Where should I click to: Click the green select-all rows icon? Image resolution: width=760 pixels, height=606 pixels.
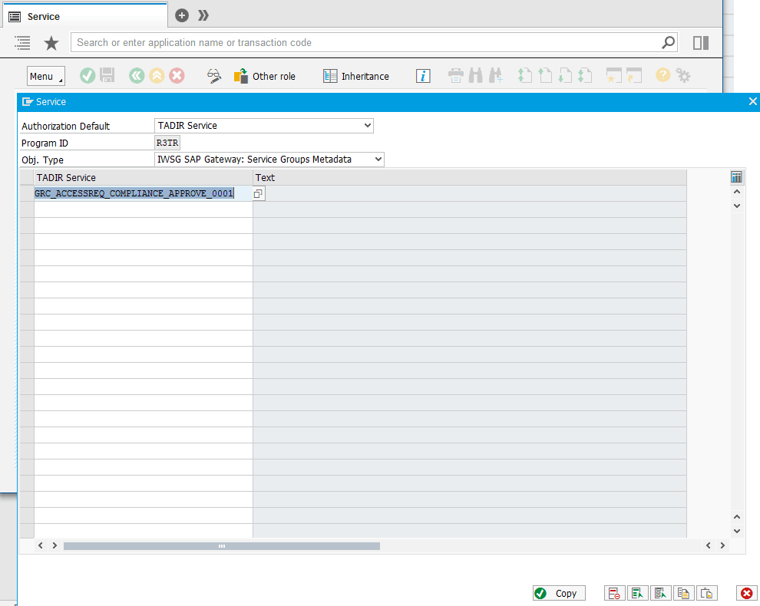(x=636, y=593)
